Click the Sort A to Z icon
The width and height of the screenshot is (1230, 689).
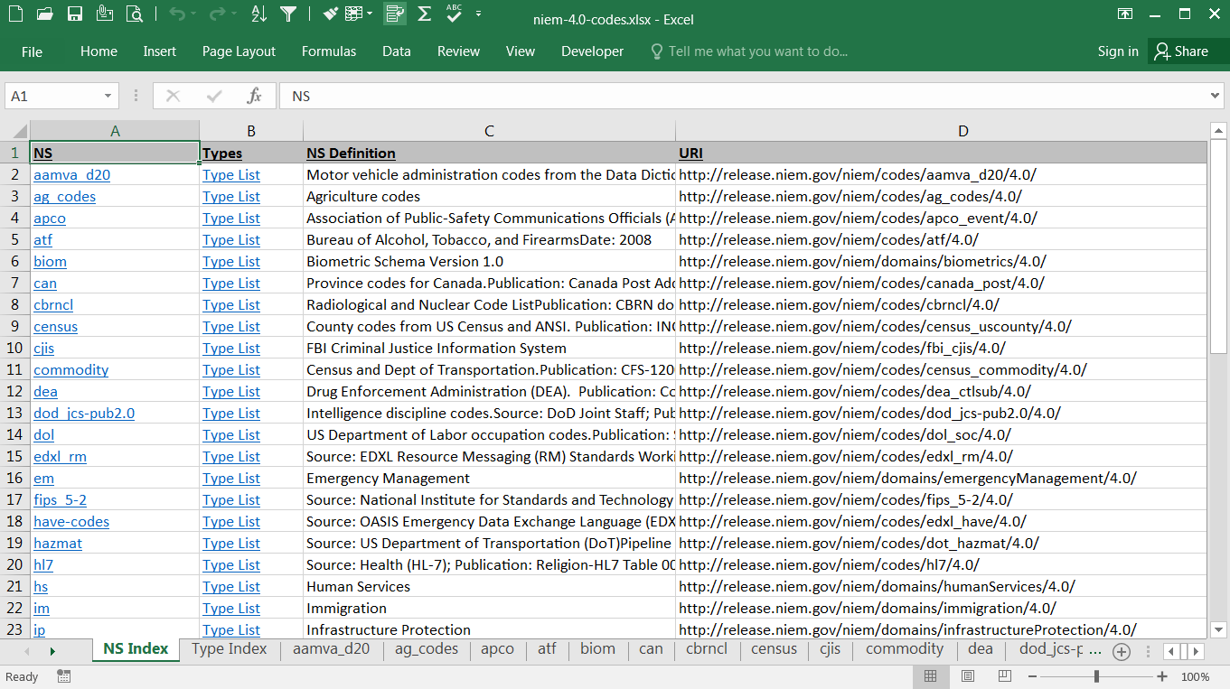click(258, 14)
